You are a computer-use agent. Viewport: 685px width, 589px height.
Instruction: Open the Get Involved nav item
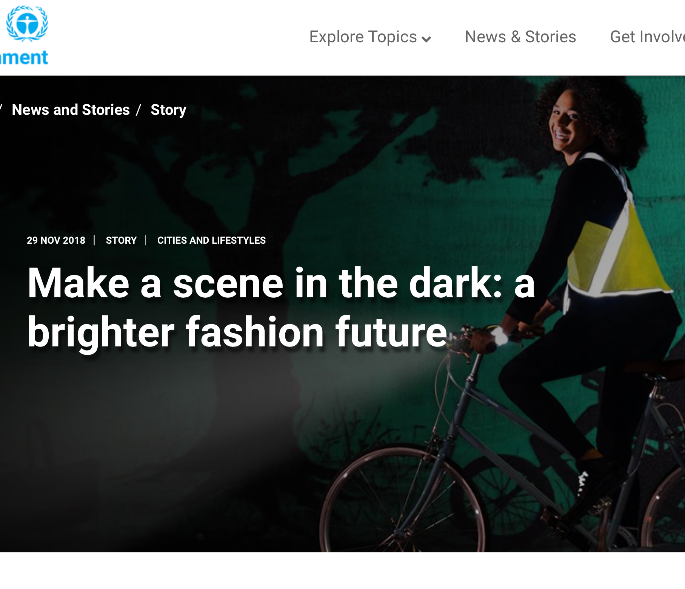click(x=647, y=37)
